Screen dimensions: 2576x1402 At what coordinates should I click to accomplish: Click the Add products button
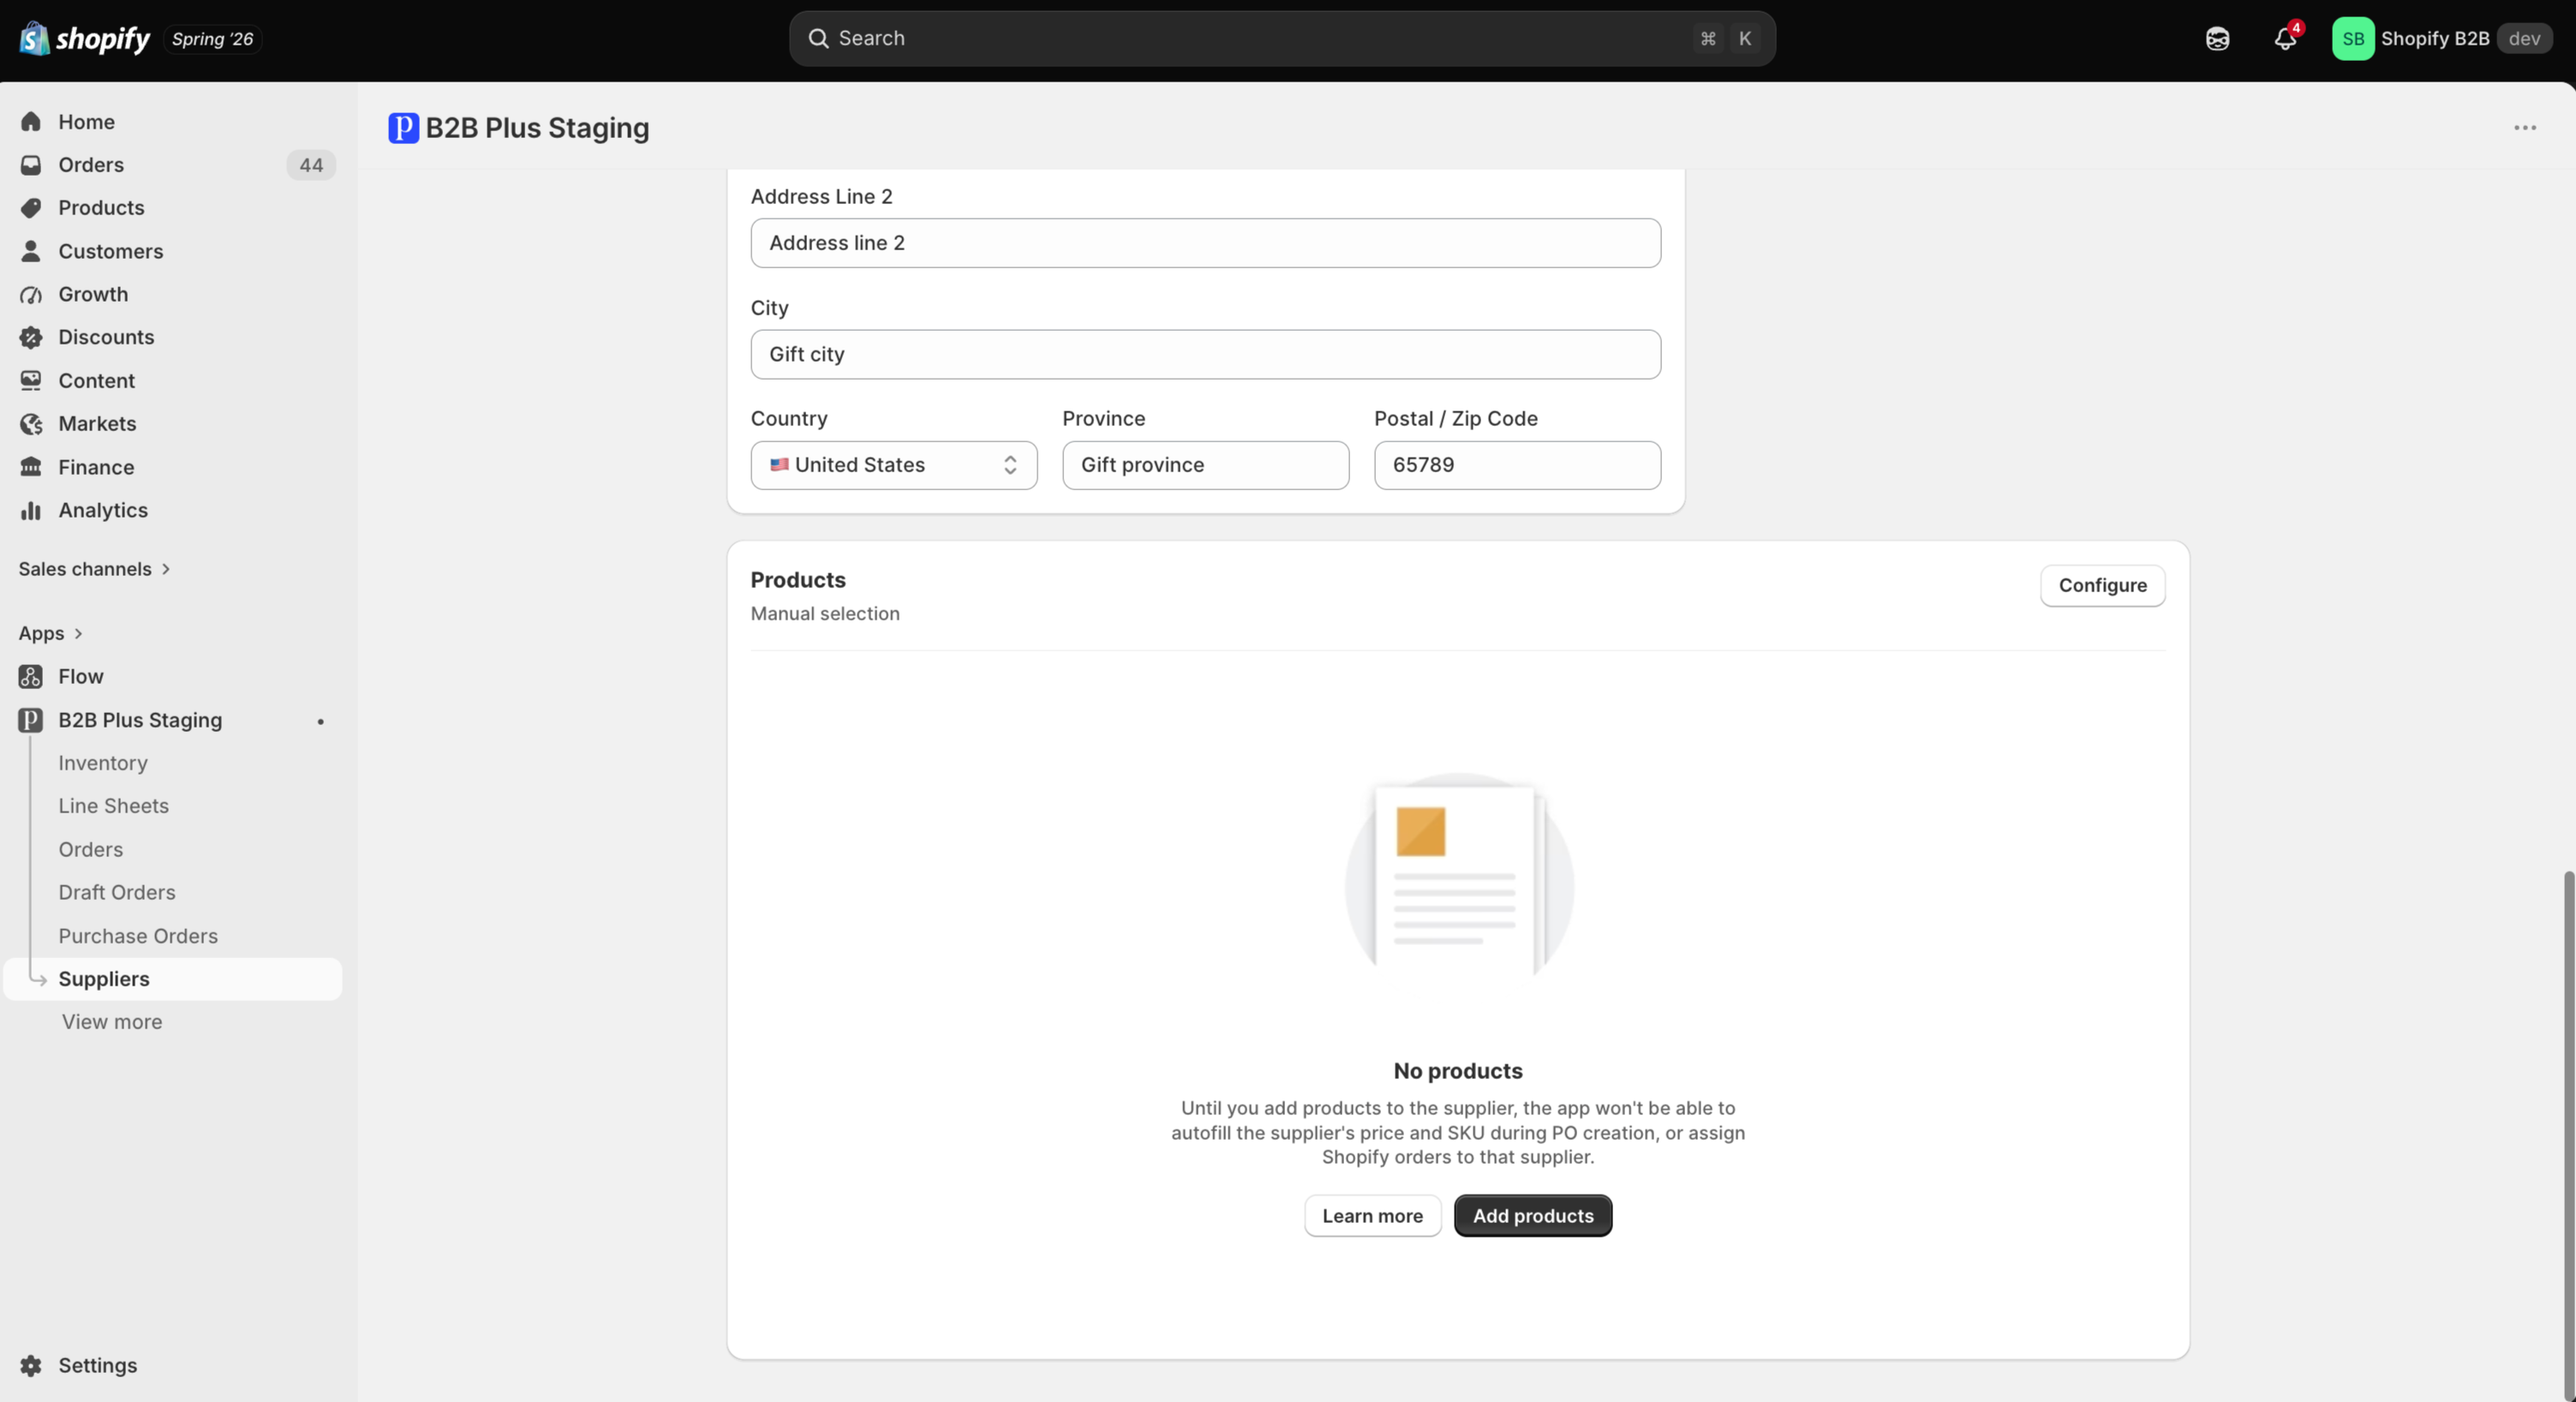pos(1533,1216)
